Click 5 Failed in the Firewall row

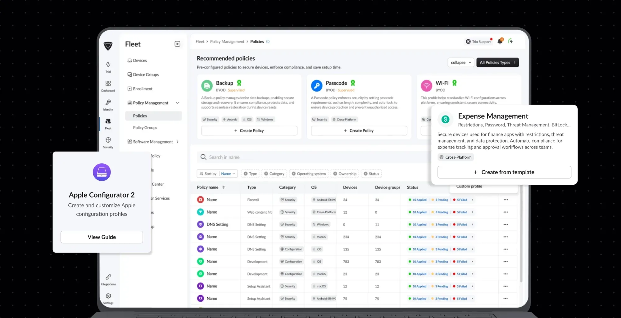(x=460, y=200)
